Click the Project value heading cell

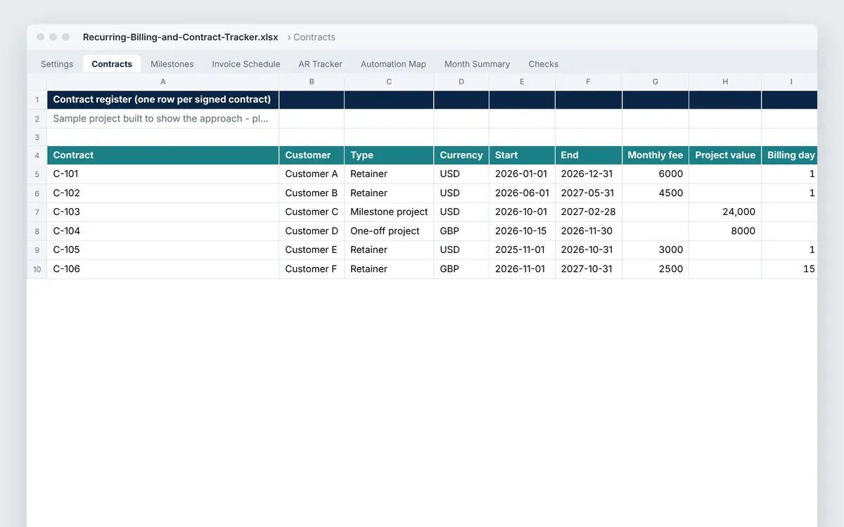[725, 155]
